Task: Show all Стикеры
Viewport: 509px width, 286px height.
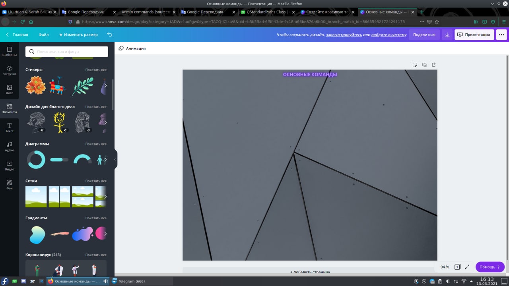Action: tap(96, 70)
